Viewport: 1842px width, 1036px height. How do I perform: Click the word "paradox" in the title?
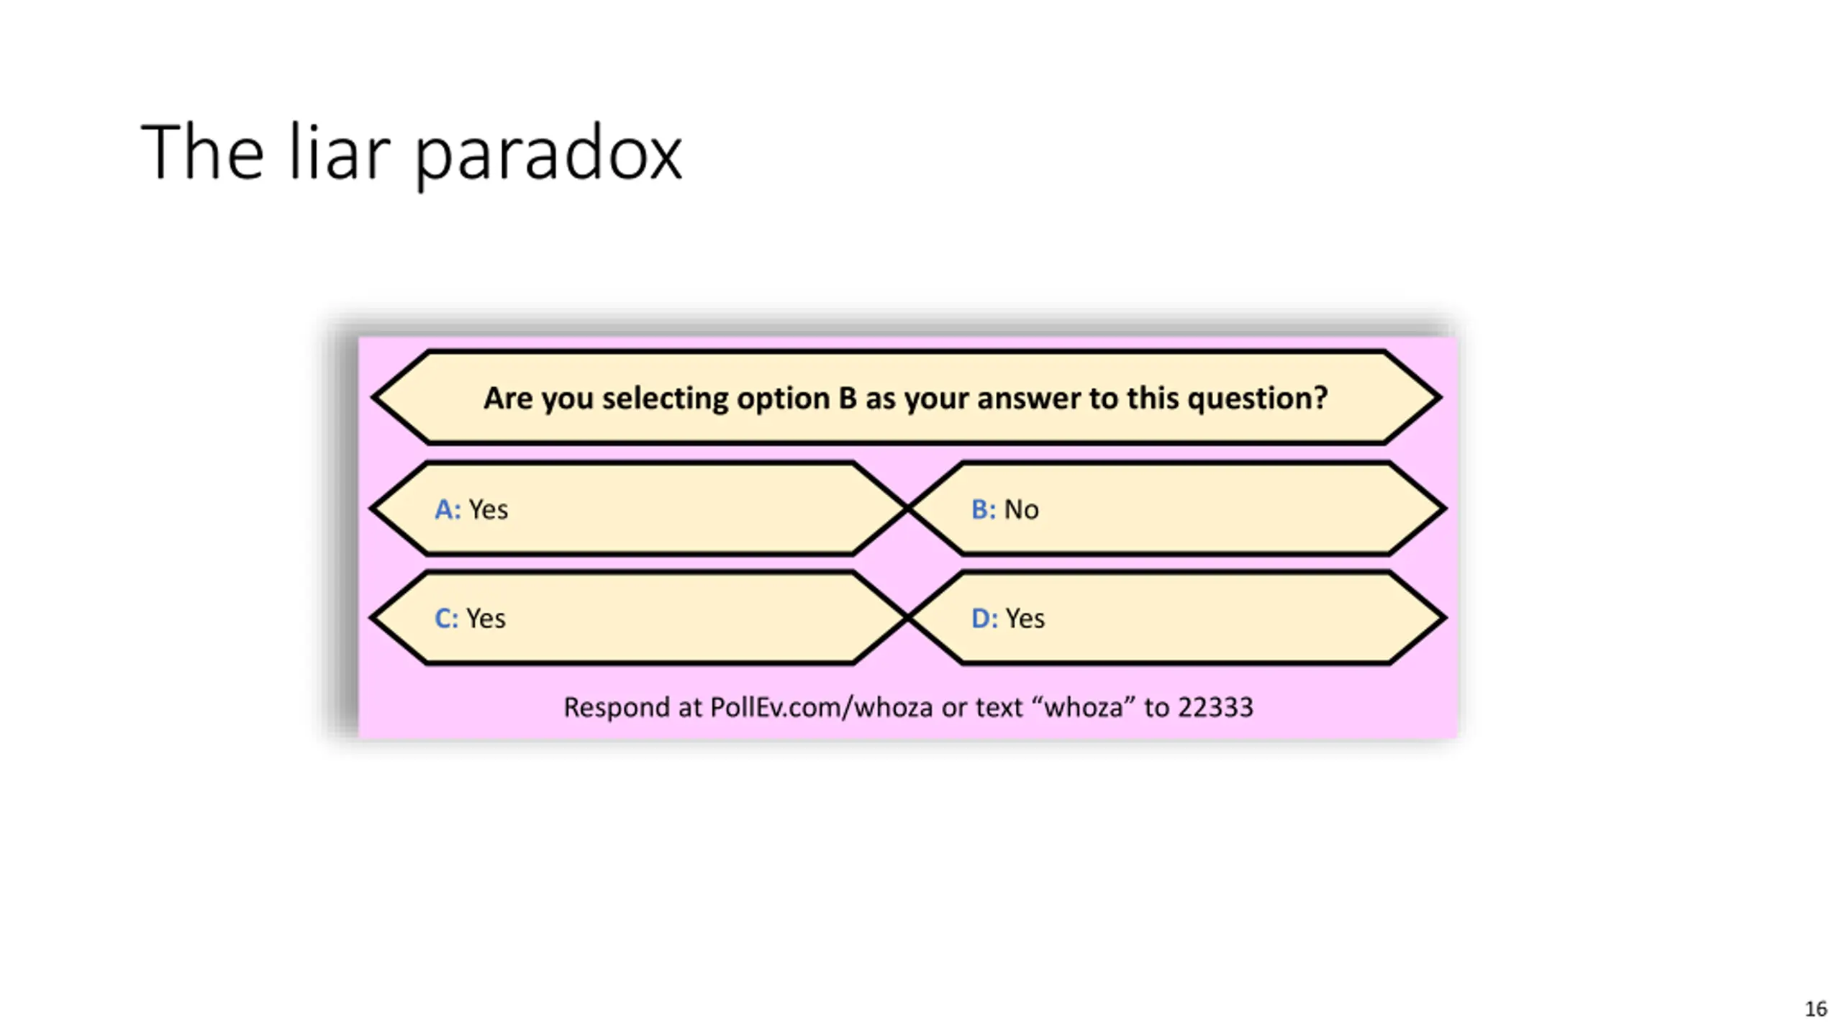(x=548, y=154)
